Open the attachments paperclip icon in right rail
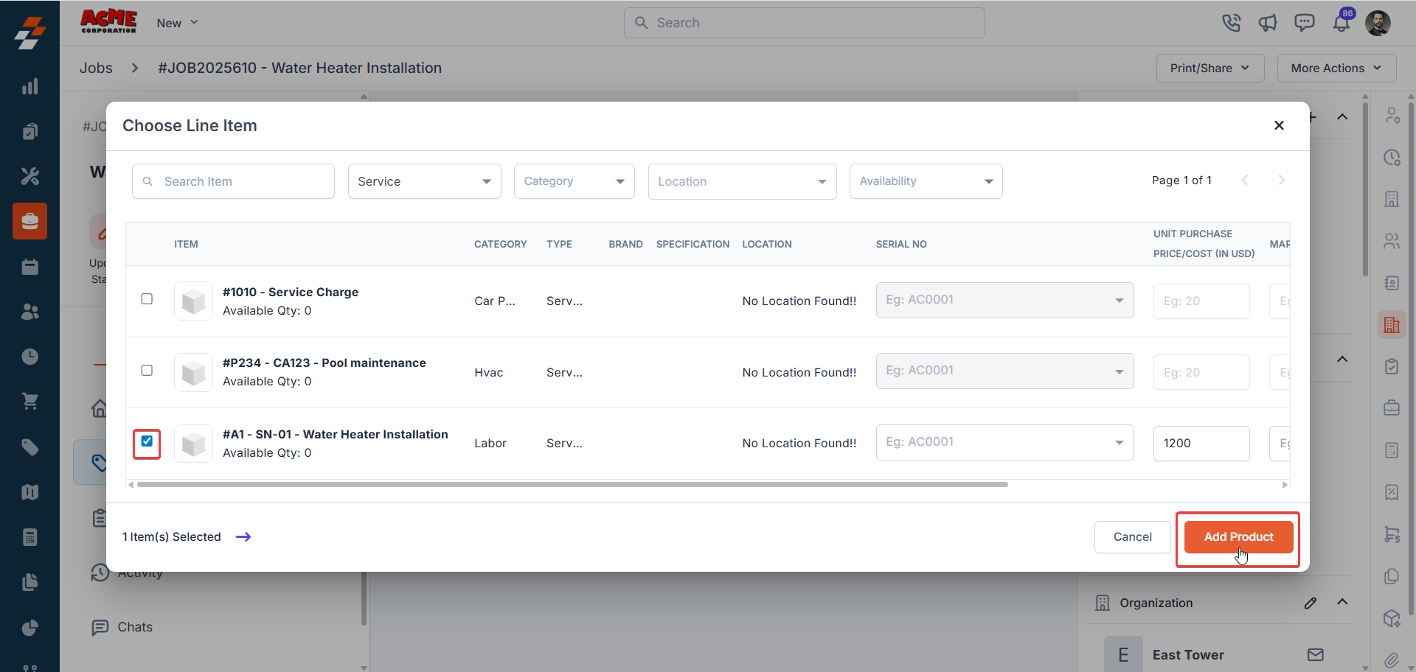 point(1392,659)
